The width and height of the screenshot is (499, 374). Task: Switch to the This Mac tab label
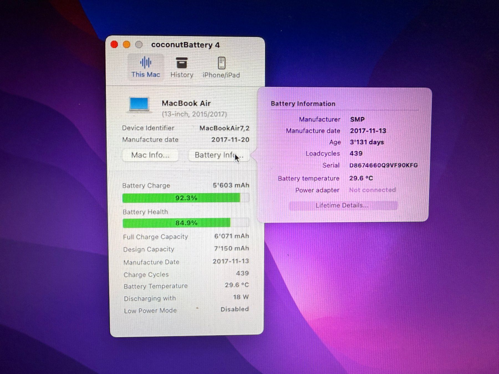[146, 75]
